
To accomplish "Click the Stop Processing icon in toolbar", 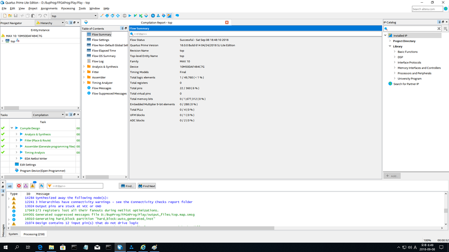I will coord(124,16).
